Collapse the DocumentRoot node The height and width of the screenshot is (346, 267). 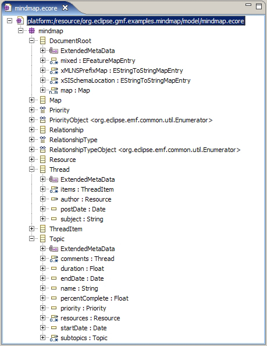pyautogui.click(x=31, y=40)
